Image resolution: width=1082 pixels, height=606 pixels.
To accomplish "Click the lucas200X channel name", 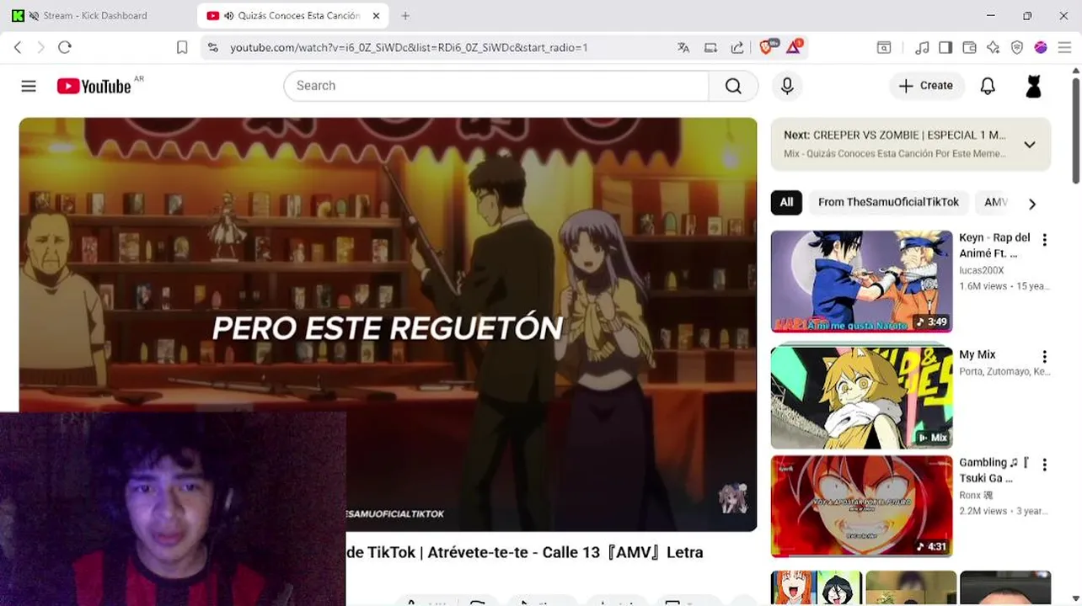I will [x=981, y=270].
